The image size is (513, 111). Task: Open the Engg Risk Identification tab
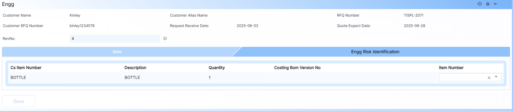coord(375,52)
